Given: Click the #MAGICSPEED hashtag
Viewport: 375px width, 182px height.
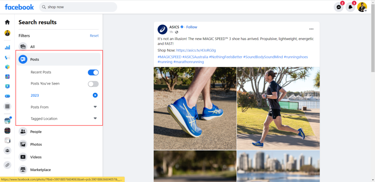Looking at the screenshot, I should point(169,57).
